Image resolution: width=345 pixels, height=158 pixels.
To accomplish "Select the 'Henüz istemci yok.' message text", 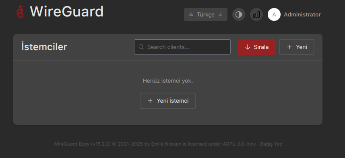I will (x=167, y=81).
